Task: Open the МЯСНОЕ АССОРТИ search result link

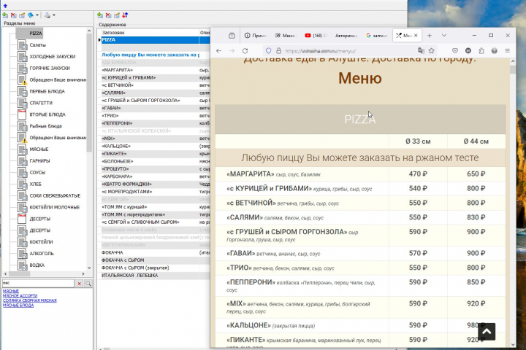Action: [x=20, y=296]
